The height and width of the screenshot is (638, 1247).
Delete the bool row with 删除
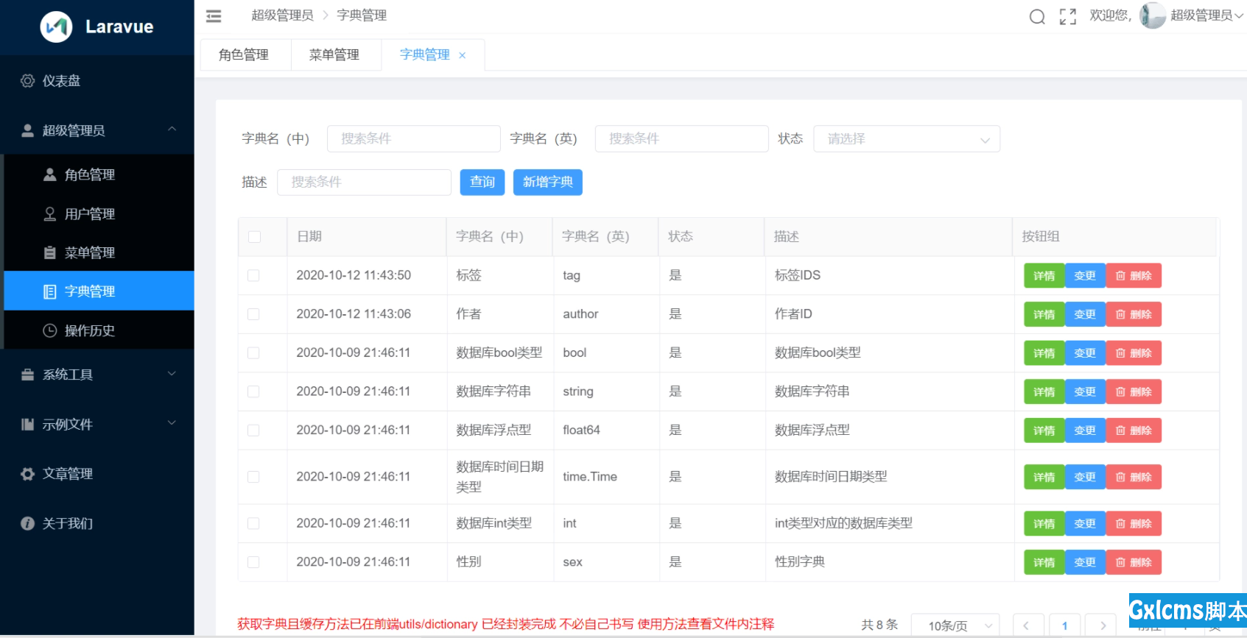1134,353
